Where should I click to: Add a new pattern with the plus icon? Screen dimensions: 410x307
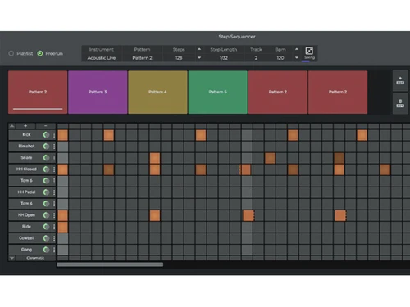click(x=400, y=80)
